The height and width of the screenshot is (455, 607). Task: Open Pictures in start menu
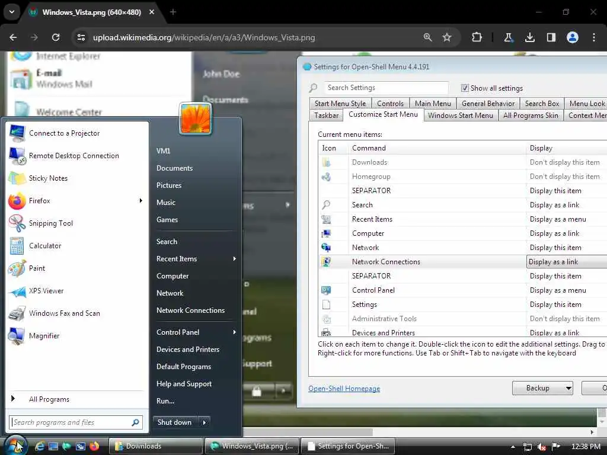[169, 185]
